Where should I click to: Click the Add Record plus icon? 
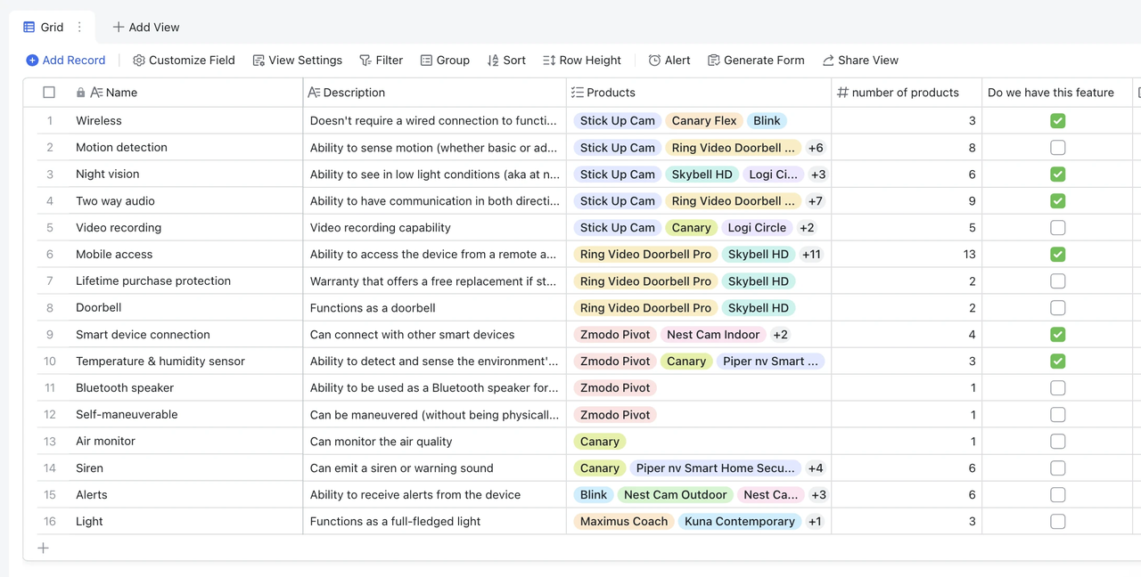coord(32,61)
